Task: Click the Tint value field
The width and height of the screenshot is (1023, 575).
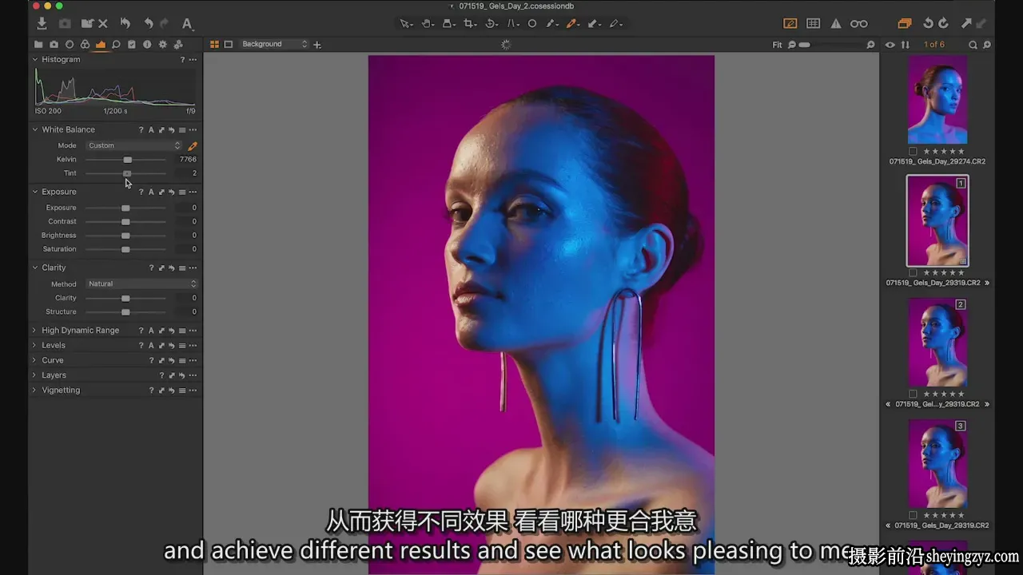Action: pos(188,173)
